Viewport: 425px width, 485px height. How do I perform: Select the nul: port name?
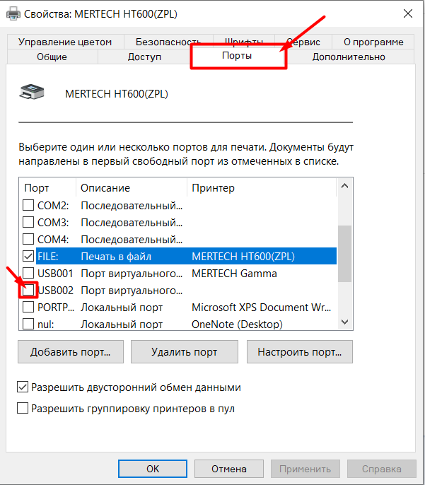point(45,325)
